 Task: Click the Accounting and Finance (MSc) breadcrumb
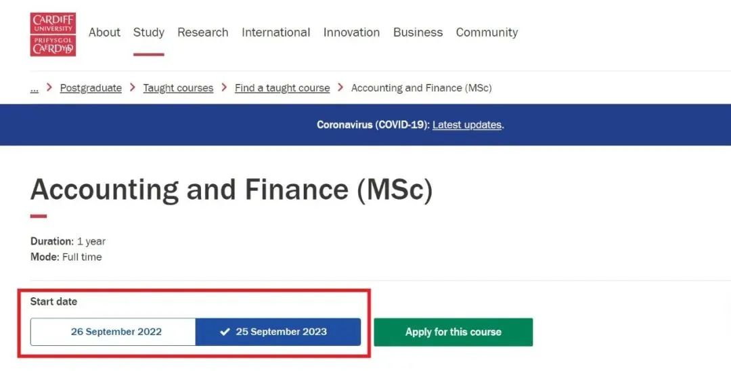(421, 88)
